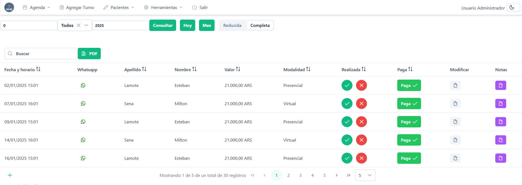Expand the Herramientas menu
Image resolution: width=522 pixels, height=185 pixels.
click(x=163, y=8)
